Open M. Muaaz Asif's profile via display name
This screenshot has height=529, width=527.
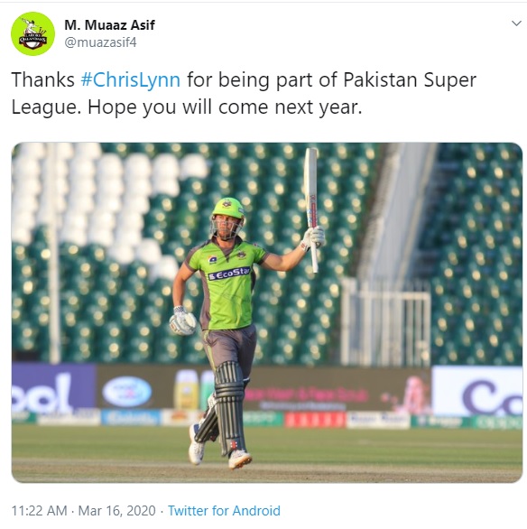coord(109,25)
